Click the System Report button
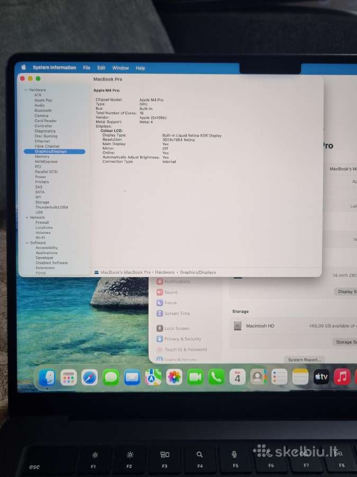This screenshot has width=357, height=477. 305,359
